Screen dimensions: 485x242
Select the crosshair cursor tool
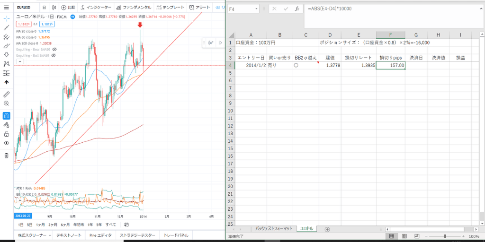click(7, 18)
